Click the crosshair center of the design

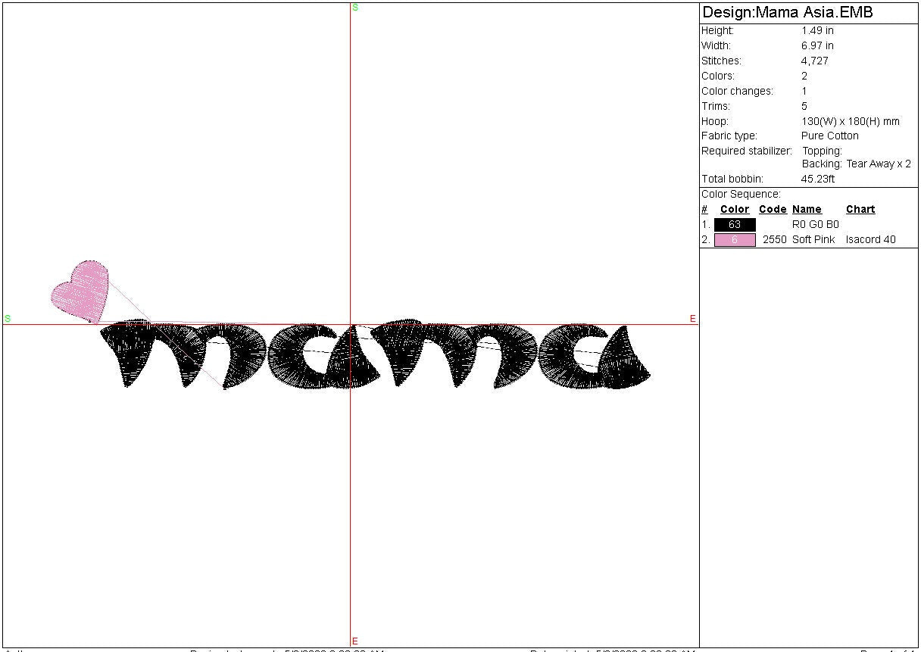(351, 325)
